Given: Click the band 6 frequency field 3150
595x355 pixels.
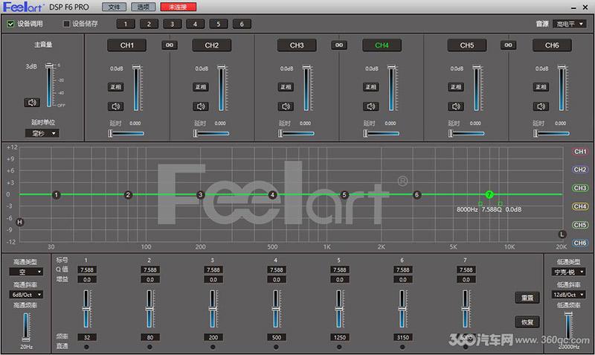Looking at the screenshot, I should 402,337.
